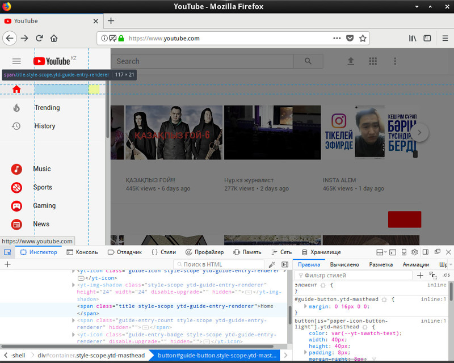Click the eyedropper icon in the HTML pane
Image resolution: width=454 pixels, height=363 pixels.
coord(272,264)
